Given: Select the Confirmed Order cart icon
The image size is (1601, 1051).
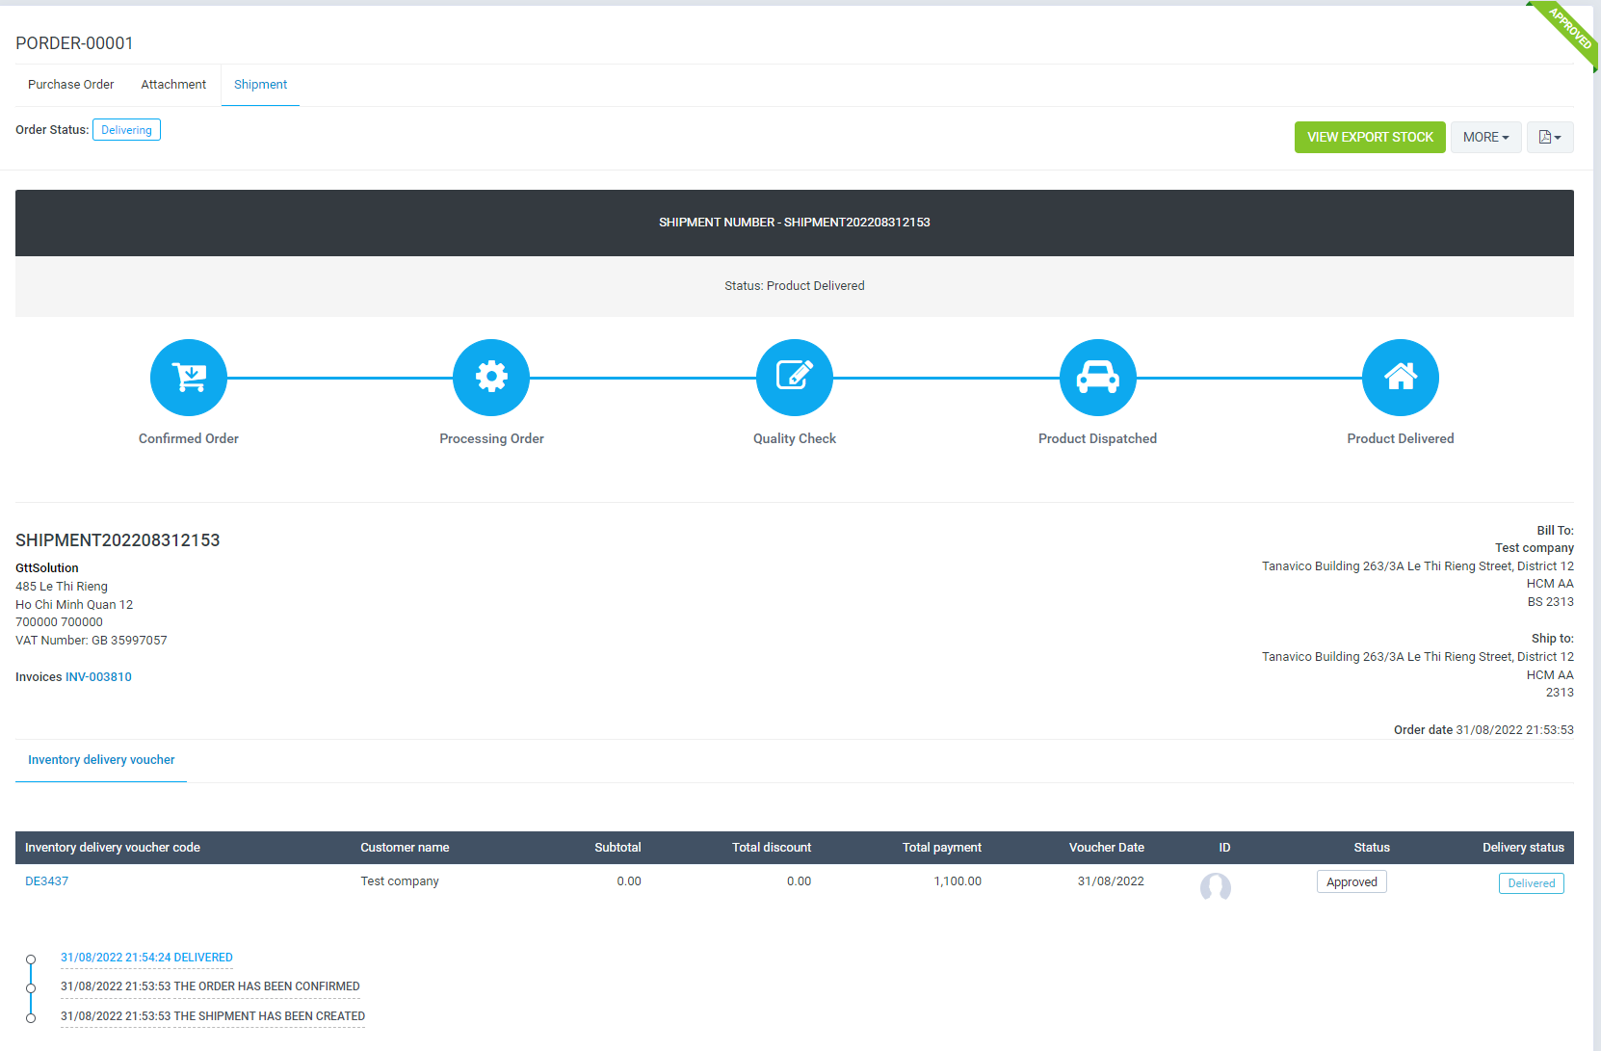Looking at the screenshot, I should point(188,378).
